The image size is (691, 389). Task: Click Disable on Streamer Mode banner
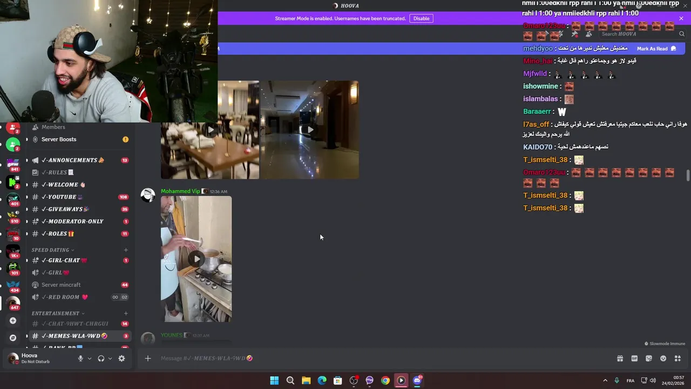coord(421,18)
